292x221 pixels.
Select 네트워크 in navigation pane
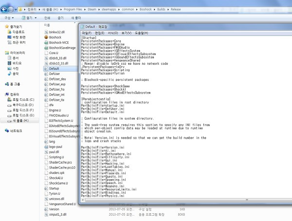pyautogui.click(x=14, y=131)
